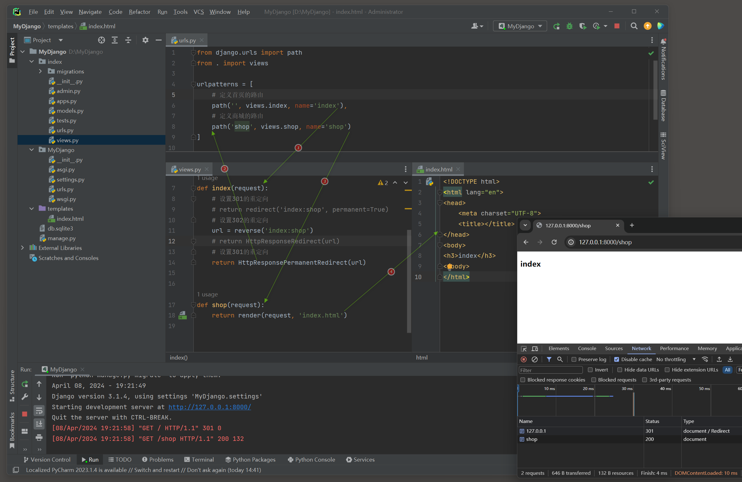The height and width of the screenshot is (482, 742).
Task: Toggle DevTools network filter funnel icon
Action: (x=549, y=359)
